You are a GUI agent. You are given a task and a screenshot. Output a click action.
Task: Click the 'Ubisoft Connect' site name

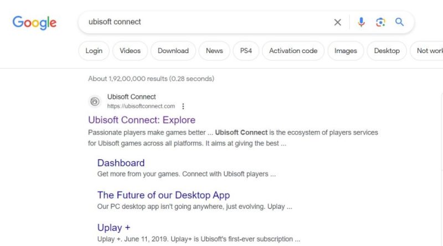(131, 97)
